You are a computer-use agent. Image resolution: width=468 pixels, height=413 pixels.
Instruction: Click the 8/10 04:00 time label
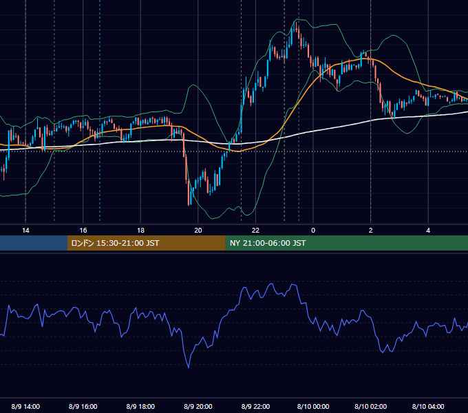tap(428, 406)
